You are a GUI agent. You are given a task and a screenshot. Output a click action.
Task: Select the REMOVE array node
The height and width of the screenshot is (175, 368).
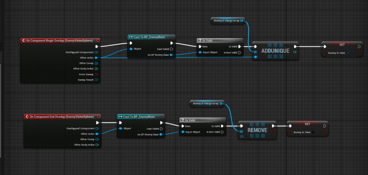click(257, 130)
